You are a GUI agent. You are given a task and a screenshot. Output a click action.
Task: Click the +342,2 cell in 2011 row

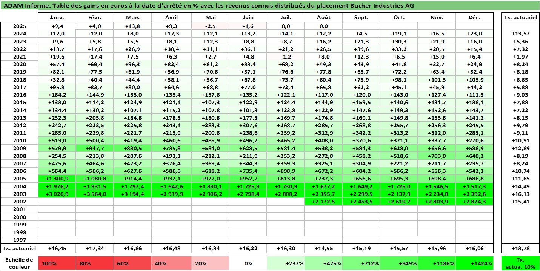coord(362,133)
